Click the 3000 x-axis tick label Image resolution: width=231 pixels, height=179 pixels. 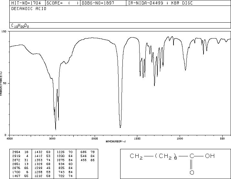coord(52,139)
